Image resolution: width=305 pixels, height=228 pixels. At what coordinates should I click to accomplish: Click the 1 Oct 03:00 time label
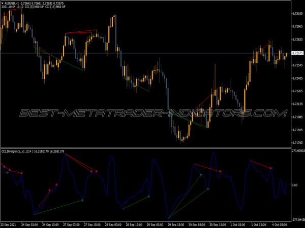tap(238, 224)
